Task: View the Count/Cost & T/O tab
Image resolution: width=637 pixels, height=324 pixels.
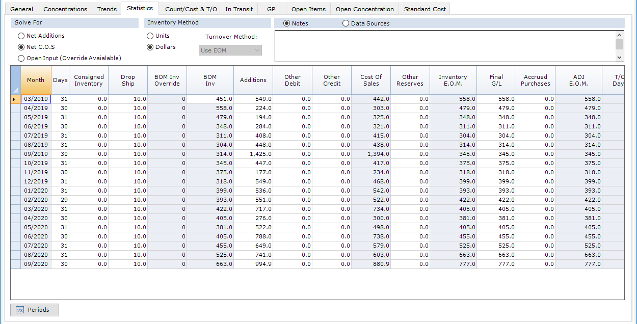Action: 190,9
